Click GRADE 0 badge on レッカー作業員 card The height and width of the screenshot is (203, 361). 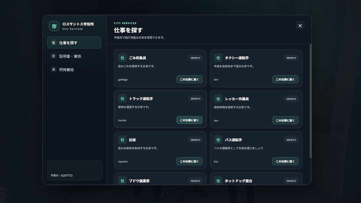[x=291, y=99]
